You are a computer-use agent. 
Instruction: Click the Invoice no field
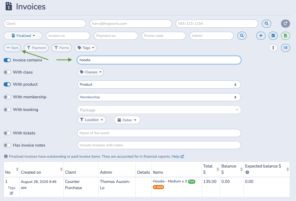click(x=68, y=36)
